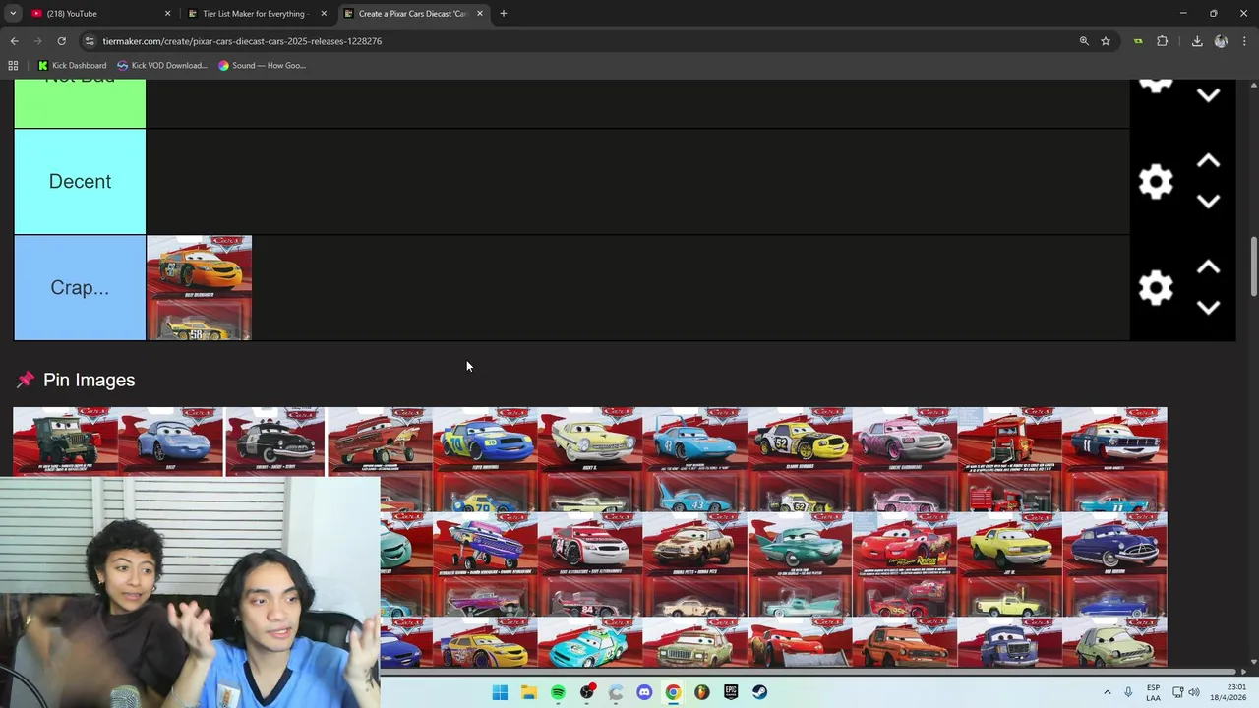Select the orange #58 car in Crap tier

pos(199,288)
